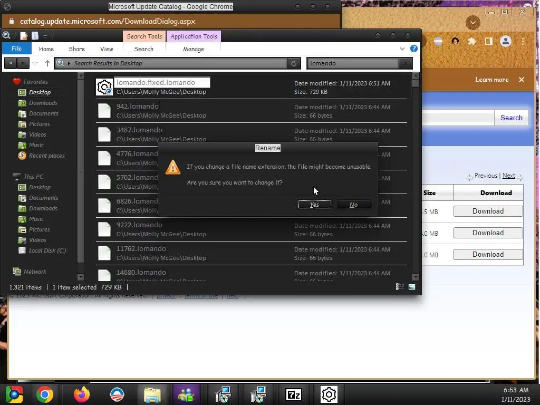
Task: Go up one folder level
Action: pos(47,63)
